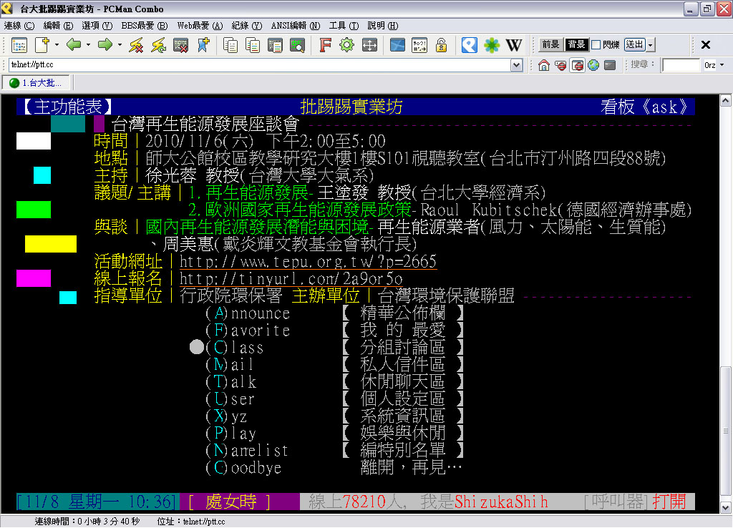The height and width of the screenshot is (528, 733).
Task: Open the 工具 menu
Action: [x=344, y=26]
